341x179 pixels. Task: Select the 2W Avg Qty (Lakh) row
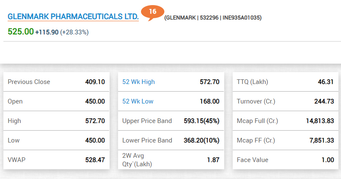[x=171, y=159]
